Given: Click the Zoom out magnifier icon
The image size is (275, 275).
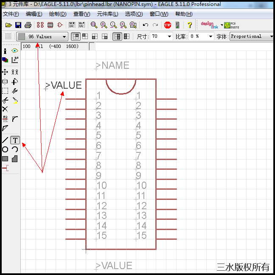Looking at the screenshot, I should click(x=113, y=25).
